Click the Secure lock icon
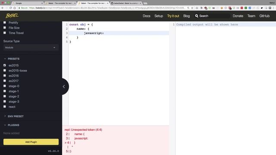 pyautogui.click(x=19, y=8)
